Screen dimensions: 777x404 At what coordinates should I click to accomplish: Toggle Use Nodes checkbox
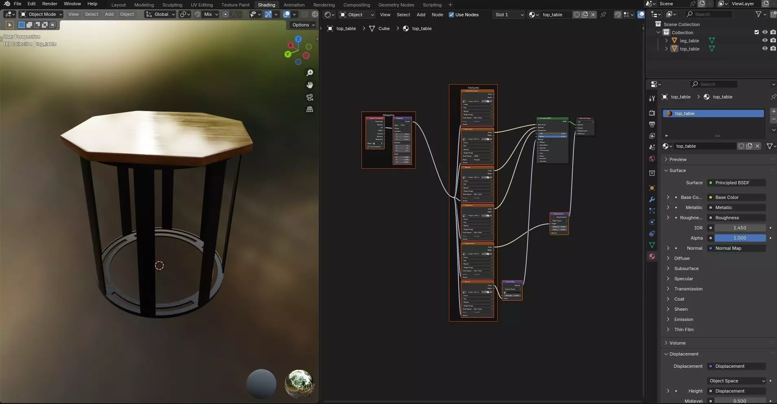coord(451,15)
